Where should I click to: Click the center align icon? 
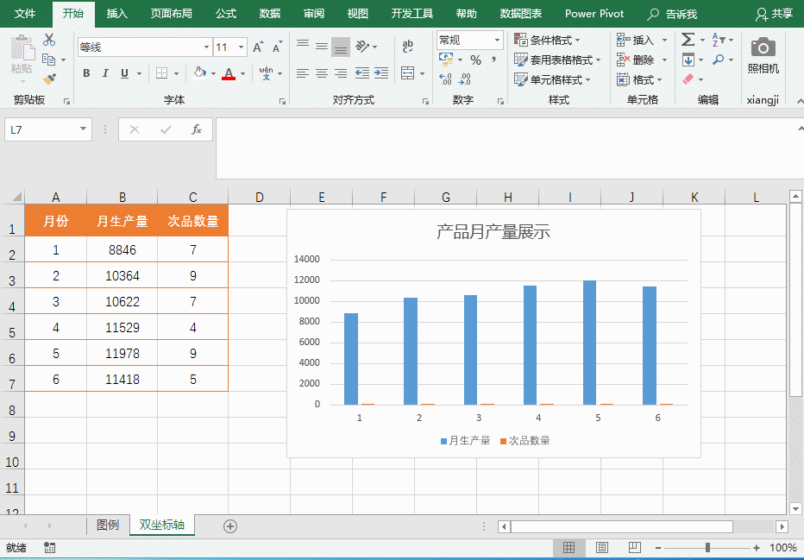pos(321,73)
